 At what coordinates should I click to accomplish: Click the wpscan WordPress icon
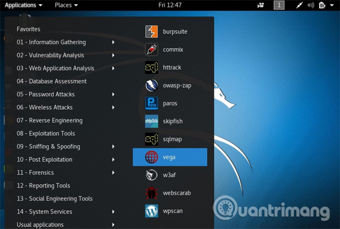pyautogui.click(x=151, y=211)
